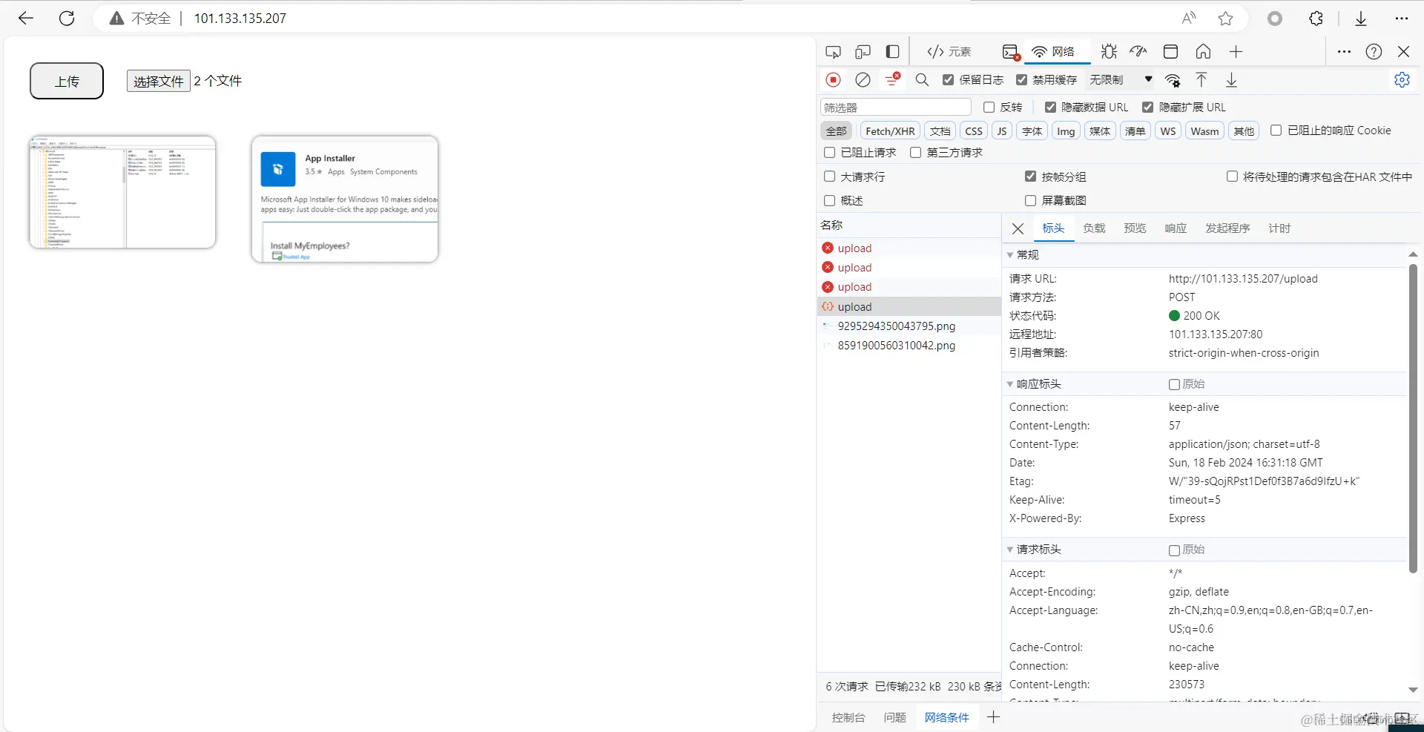Click the headers panel vertical scrollbar
Viewport: 1424px width, 732px height.
coord(1413,418)
